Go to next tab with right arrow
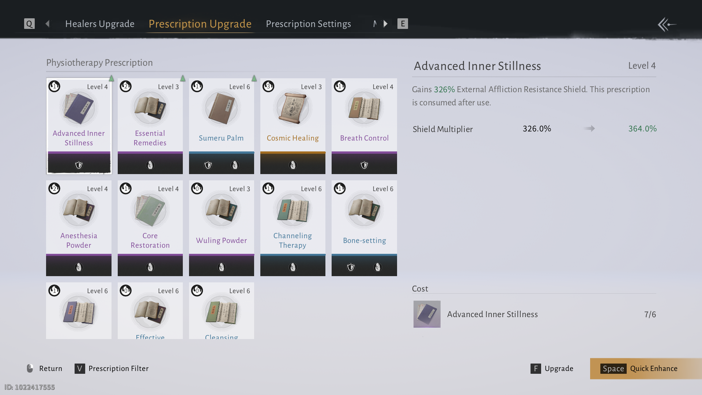 tap(385, 24)
